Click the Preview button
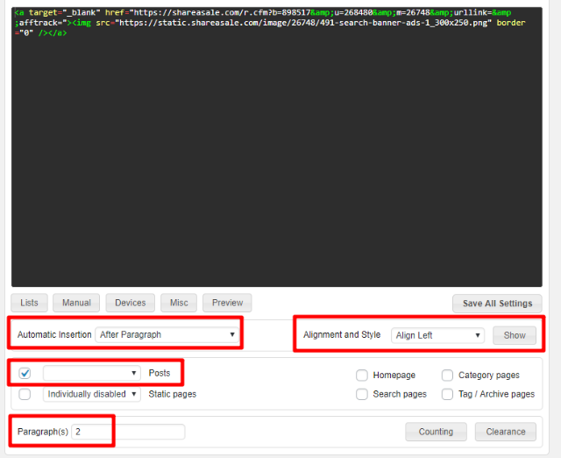 (x=227, y=303)
